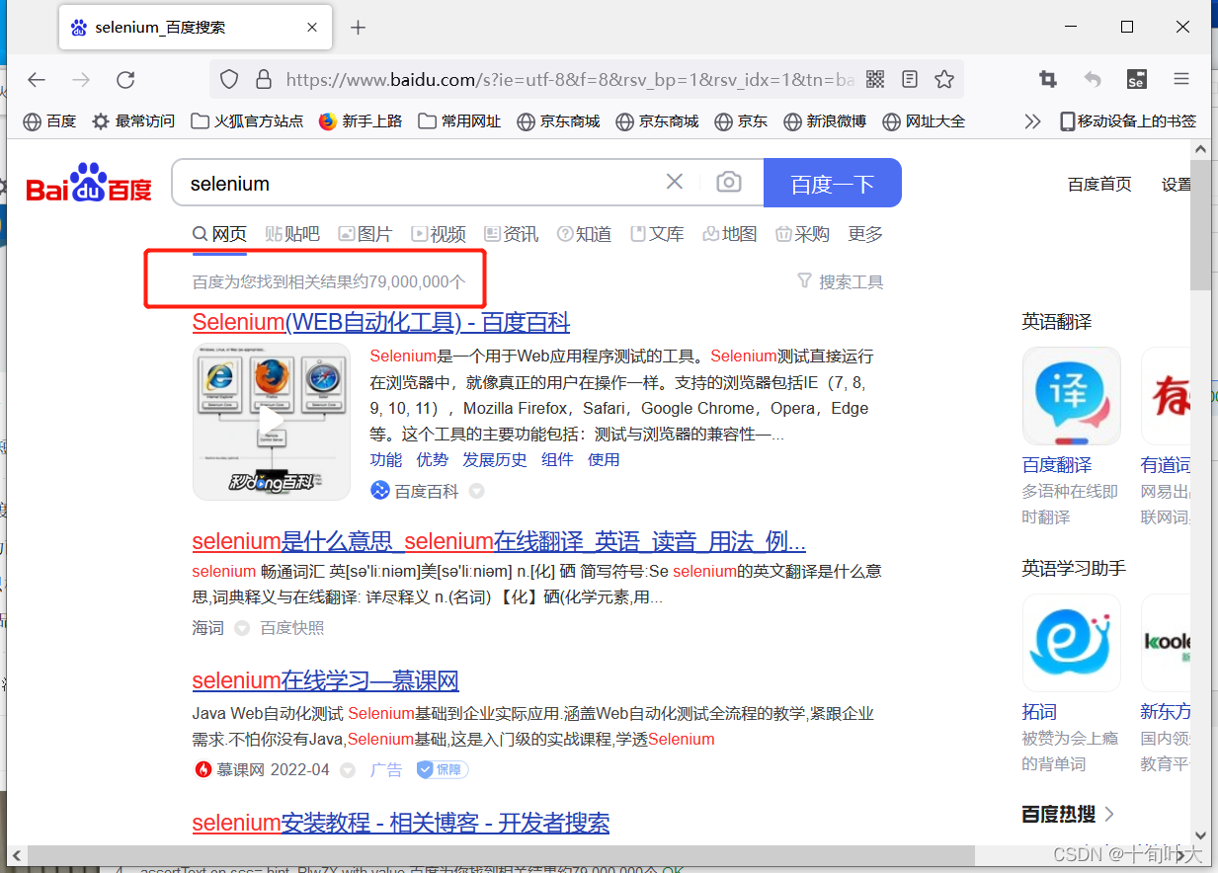Switch to the 图片 search tab
Screen dimensions: 1218x873
365,234
